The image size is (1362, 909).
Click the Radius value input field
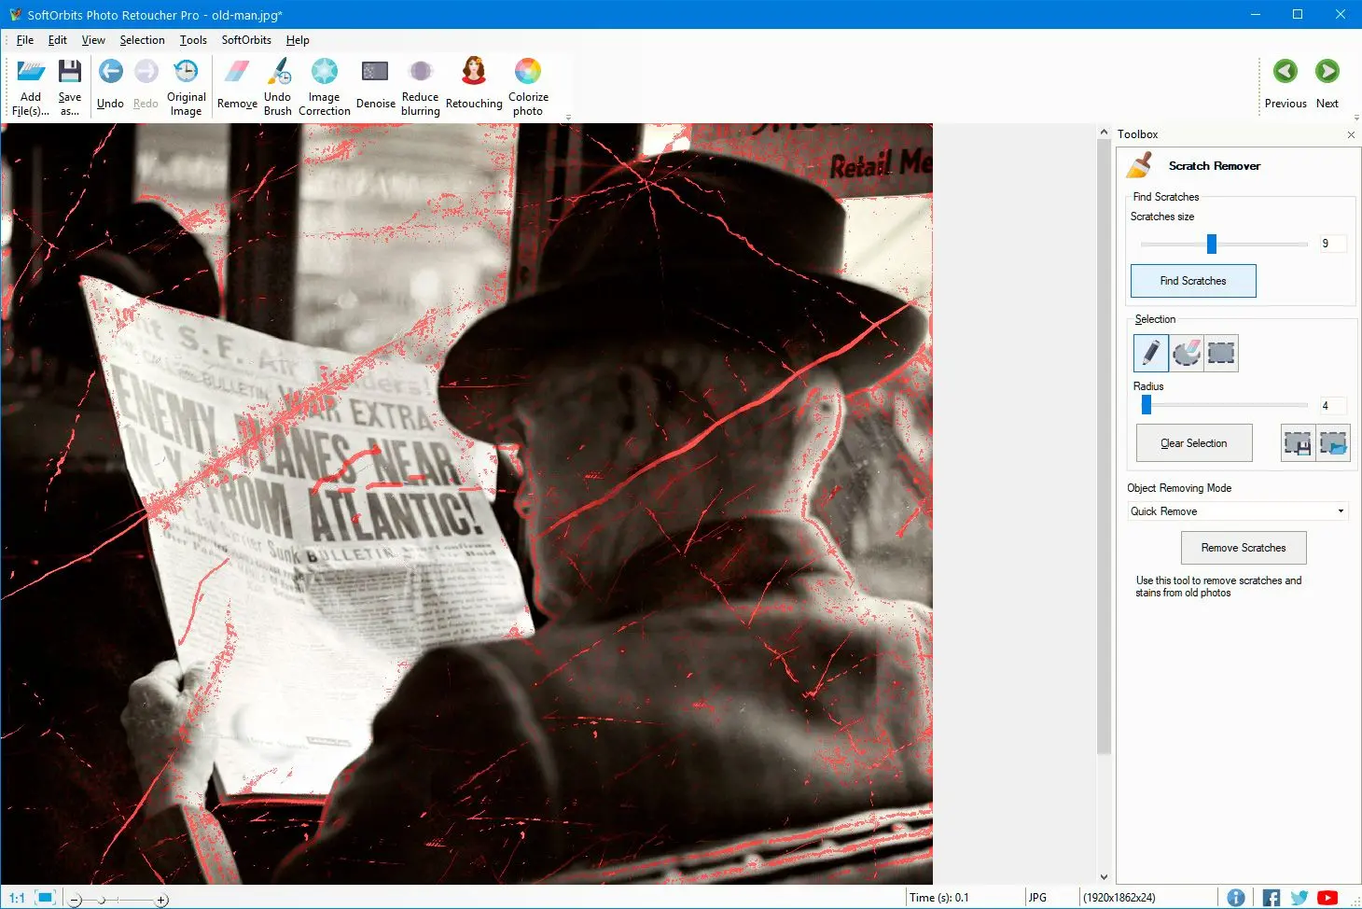[1331, 406]
